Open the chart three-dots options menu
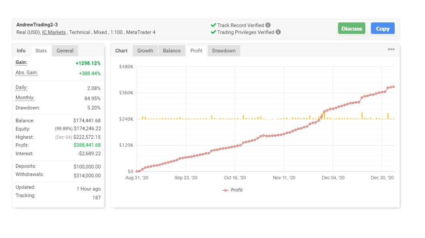Screen dimensions: 425x238 point(391,49)
